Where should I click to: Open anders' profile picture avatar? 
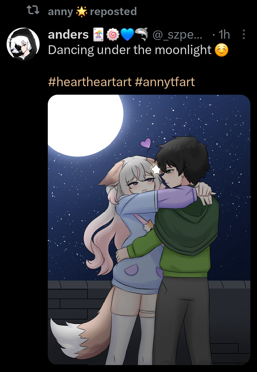click(x=23, y=44)
